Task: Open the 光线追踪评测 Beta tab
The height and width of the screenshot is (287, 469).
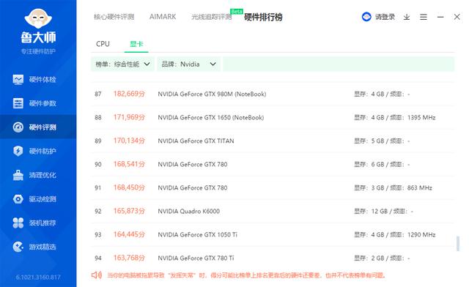Action: pos(212,17)
